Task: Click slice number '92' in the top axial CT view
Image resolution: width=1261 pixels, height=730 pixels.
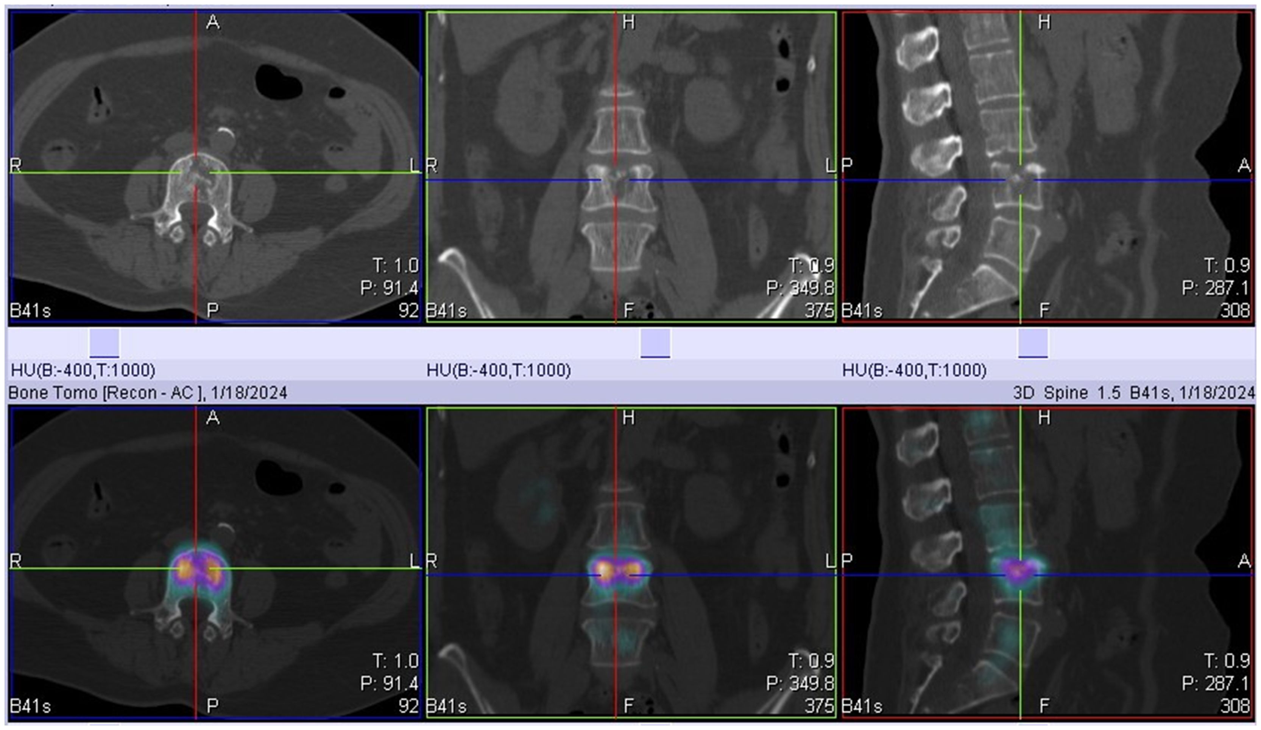Action: click(x=408, y=311)
